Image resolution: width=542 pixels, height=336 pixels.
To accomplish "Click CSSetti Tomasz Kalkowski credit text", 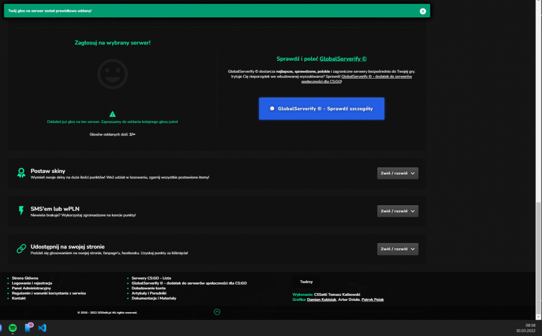I will coord(337,294).
